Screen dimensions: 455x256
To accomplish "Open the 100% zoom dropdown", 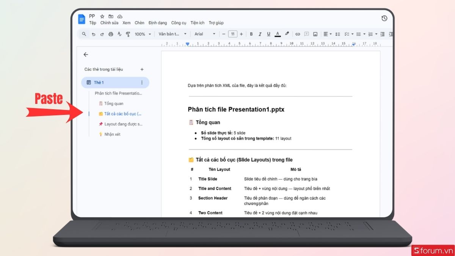I will coord(143,34).
